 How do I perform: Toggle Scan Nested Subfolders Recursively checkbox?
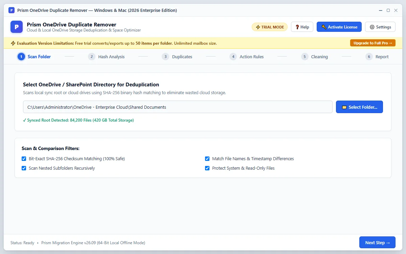point(24,168)
